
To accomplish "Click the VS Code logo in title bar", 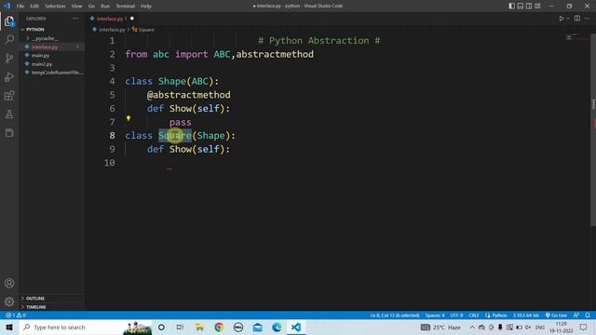I will [7, 6].
